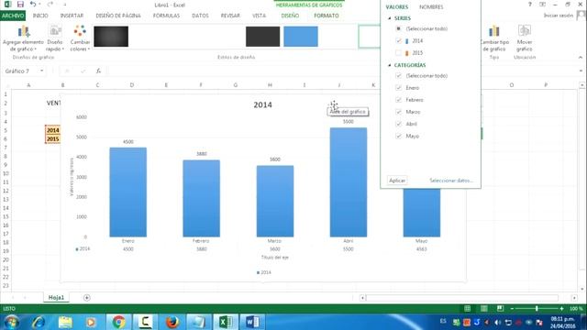Switch to Page Break preview in status bar
This screenshot has width=587, height=330.
500,308
